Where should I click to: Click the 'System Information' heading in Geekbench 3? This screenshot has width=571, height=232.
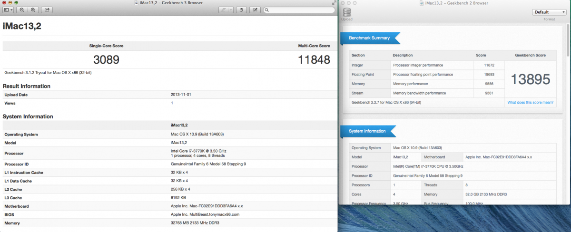tap(28, 116)
